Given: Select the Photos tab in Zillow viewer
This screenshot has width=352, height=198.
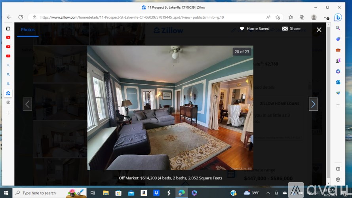Looking at the screenshot, I should pos(28,30).
